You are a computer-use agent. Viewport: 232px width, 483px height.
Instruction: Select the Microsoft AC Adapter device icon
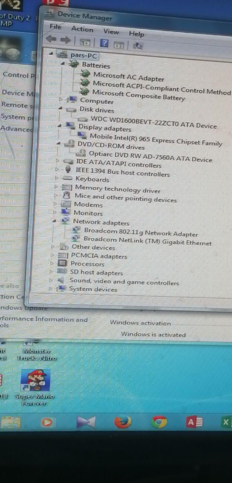(x=85, y=74)
